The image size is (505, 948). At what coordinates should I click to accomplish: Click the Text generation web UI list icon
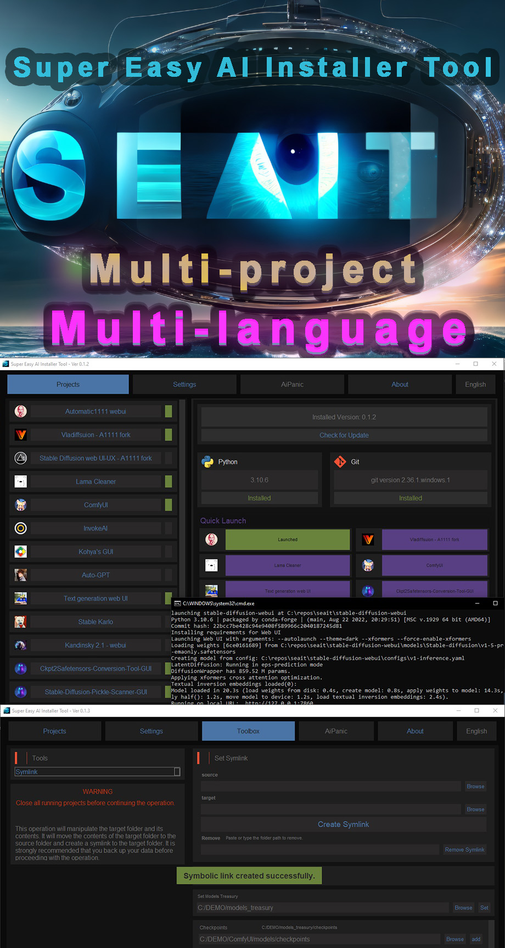[21, 599]
